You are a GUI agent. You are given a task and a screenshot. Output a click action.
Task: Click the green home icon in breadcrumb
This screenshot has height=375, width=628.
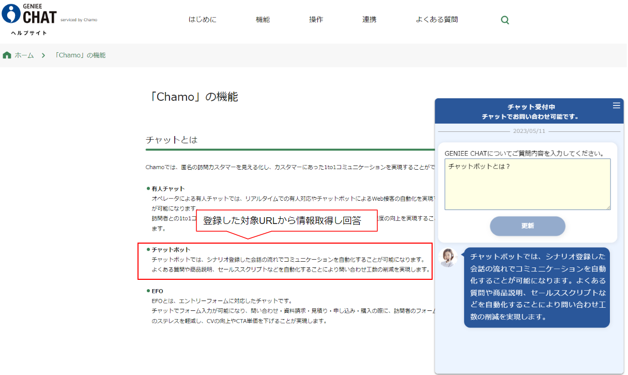pos(7,55)
